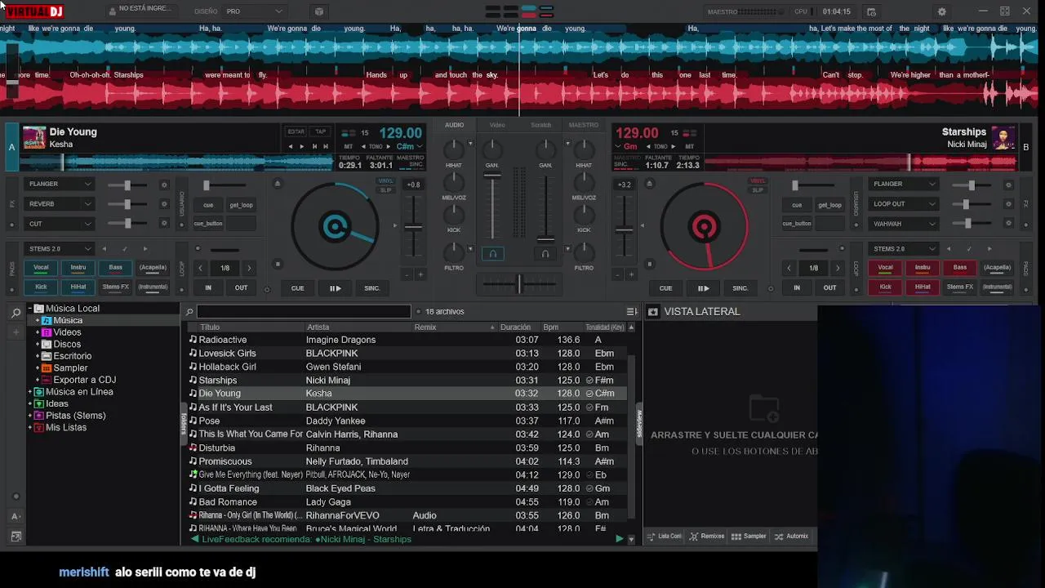Click the deck A pitch minus button
Screen dimensions: 1045x588
pyautogui.click(x=407, y=274)
